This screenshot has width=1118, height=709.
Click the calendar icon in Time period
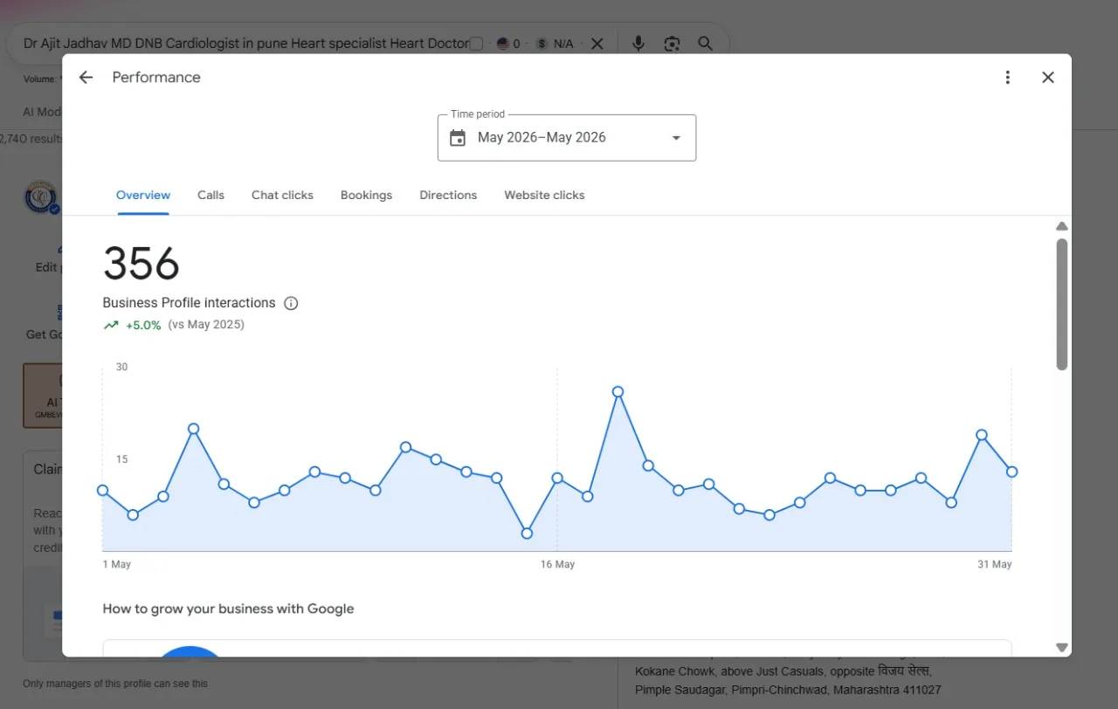(x=458, y=138)
